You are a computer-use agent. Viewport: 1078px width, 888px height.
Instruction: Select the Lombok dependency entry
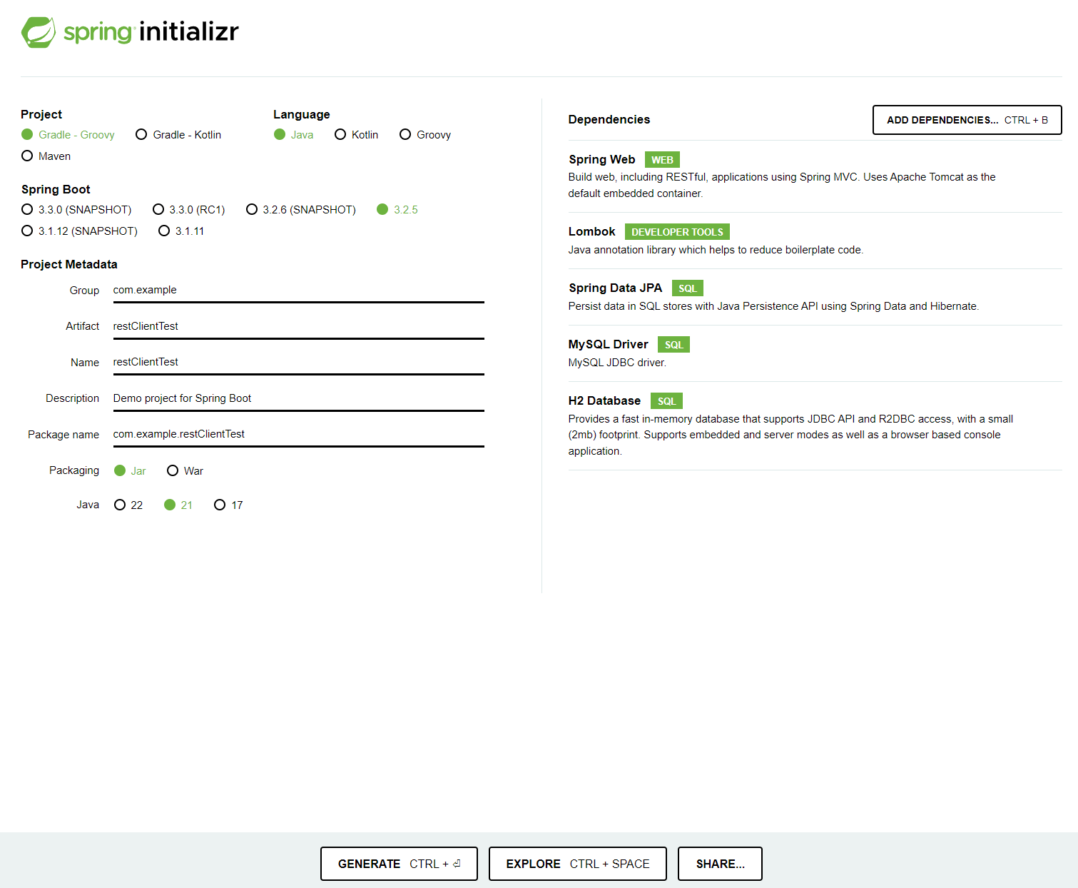click(591, 231)
